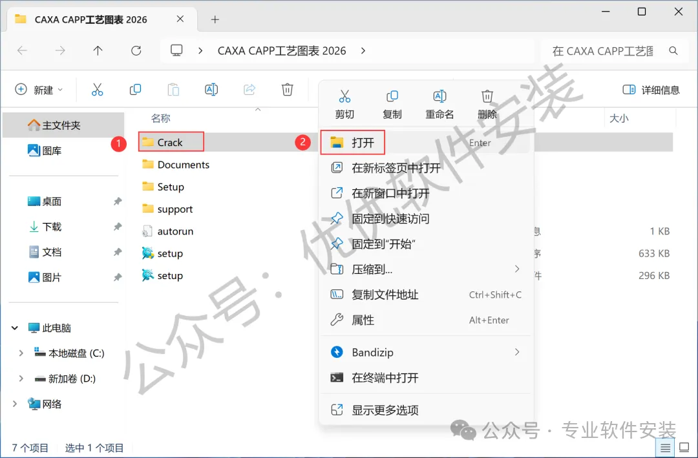
Task: Click the chevron after CAXA CAPP工艺图表 2026 breadcrumb
Action: (x=363, y=51)
